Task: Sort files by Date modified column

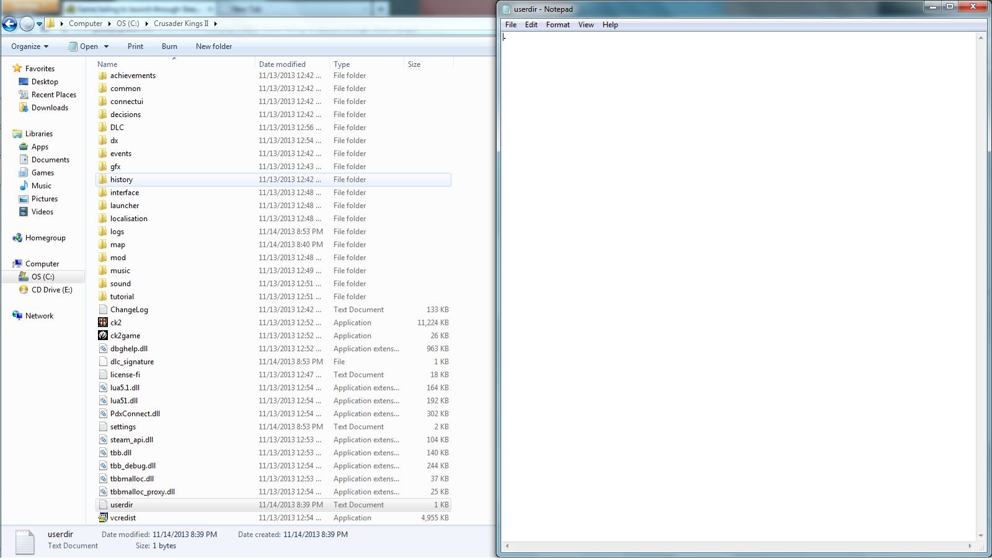Action: [282, 64]
